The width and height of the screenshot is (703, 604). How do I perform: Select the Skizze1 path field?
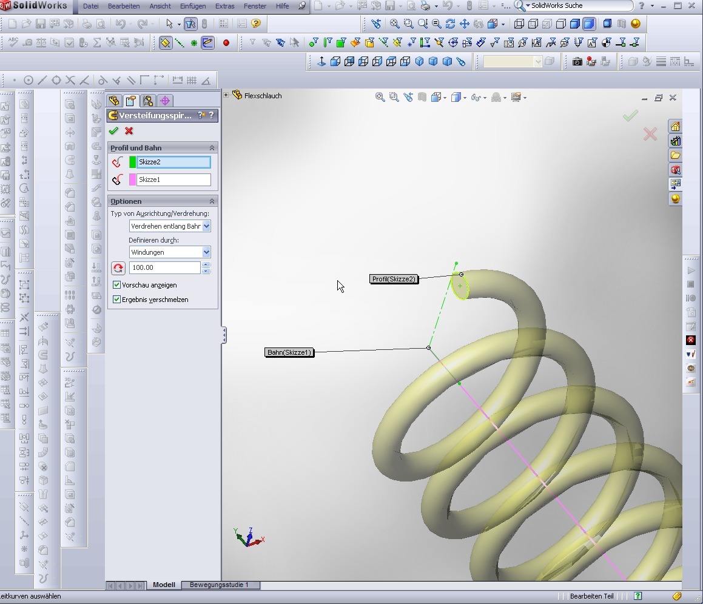click(173, 180)
